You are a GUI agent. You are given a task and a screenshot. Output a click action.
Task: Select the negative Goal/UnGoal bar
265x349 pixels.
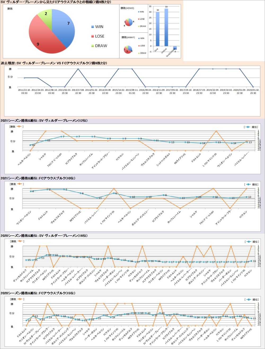coord(175,48)
